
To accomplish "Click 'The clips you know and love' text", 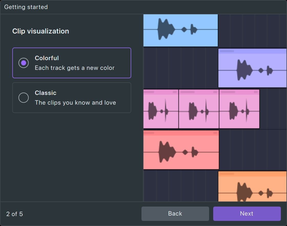I will tap(75, 103).
